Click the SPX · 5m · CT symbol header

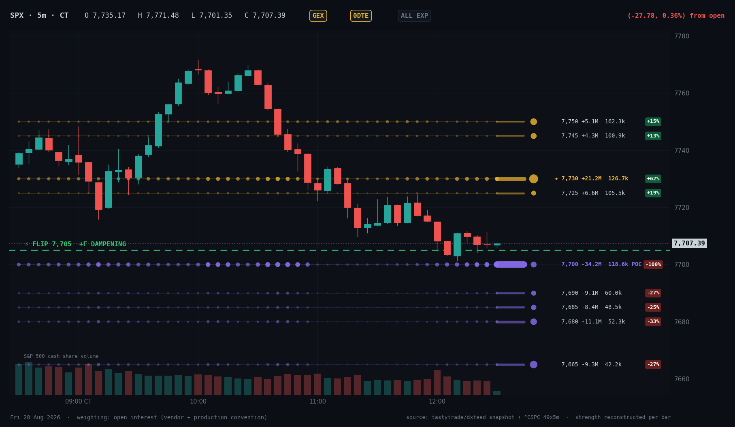pos(39,16)
